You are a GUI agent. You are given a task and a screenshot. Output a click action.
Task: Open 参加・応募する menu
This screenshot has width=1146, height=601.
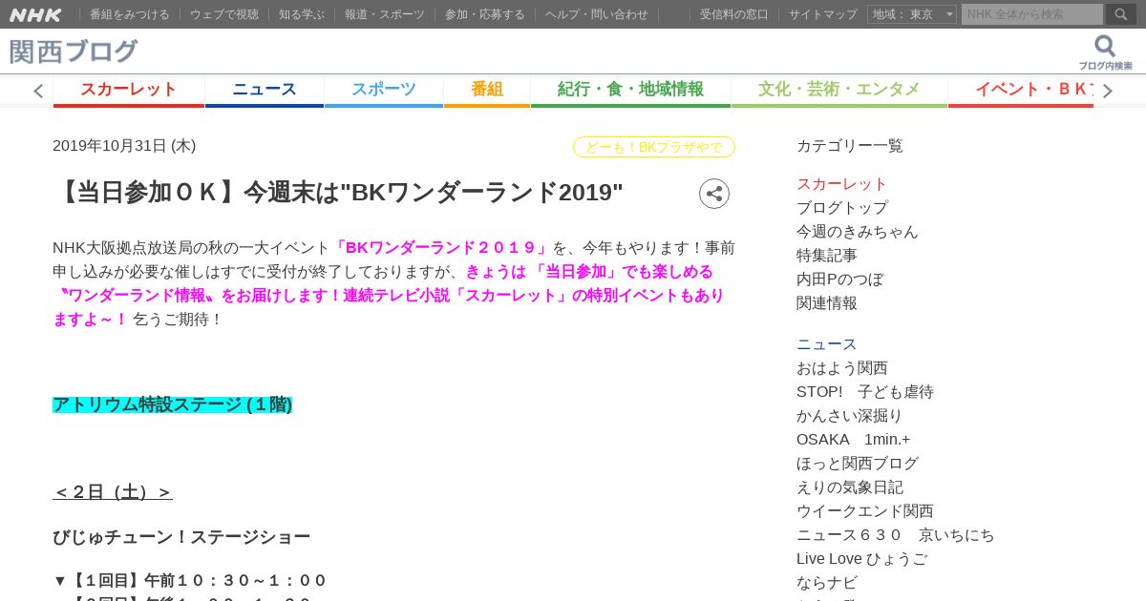click(485, 14)
